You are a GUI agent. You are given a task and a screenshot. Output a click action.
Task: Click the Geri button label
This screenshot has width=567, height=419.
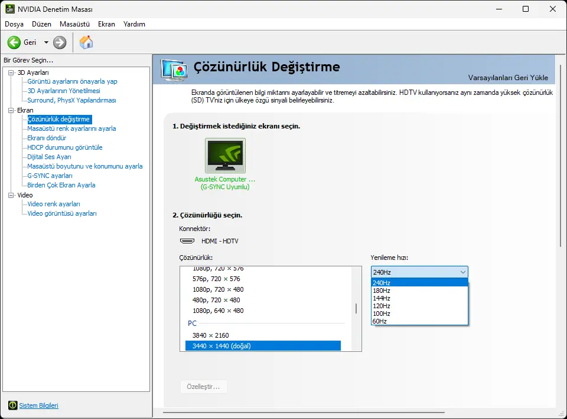[30, 42]
